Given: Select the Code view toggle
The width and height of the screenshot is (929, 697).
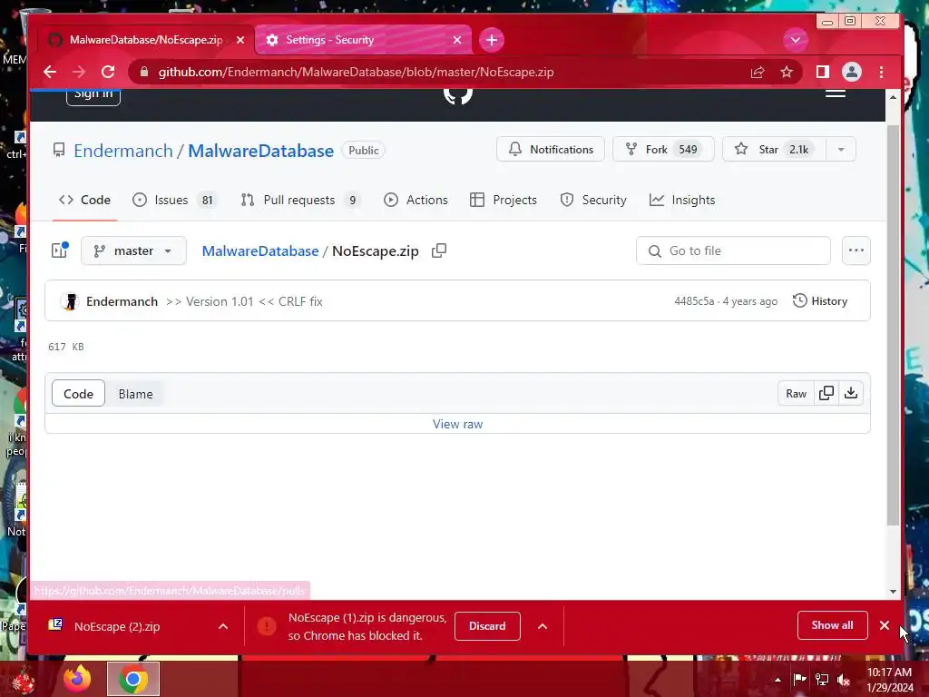Looking at the screenshot, I should 78,394.
